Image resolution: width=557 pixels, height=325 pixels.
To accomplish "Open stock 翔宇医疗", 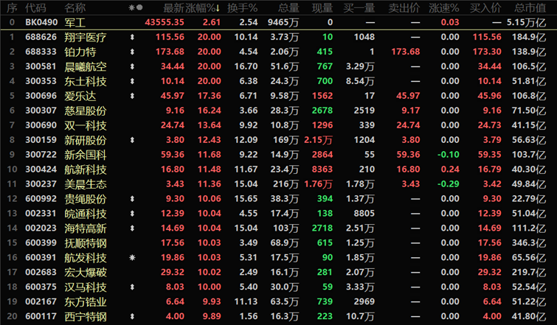I will (86, 38).
